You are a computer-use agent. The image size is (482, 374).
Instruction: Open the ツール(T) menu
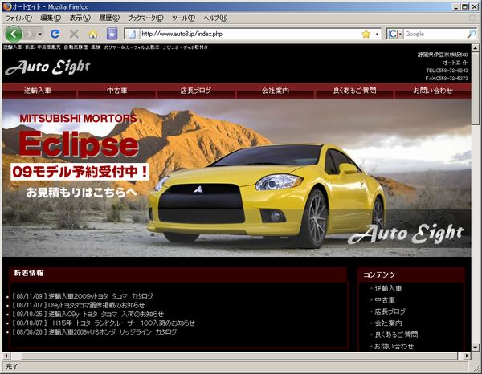point(183,18)
